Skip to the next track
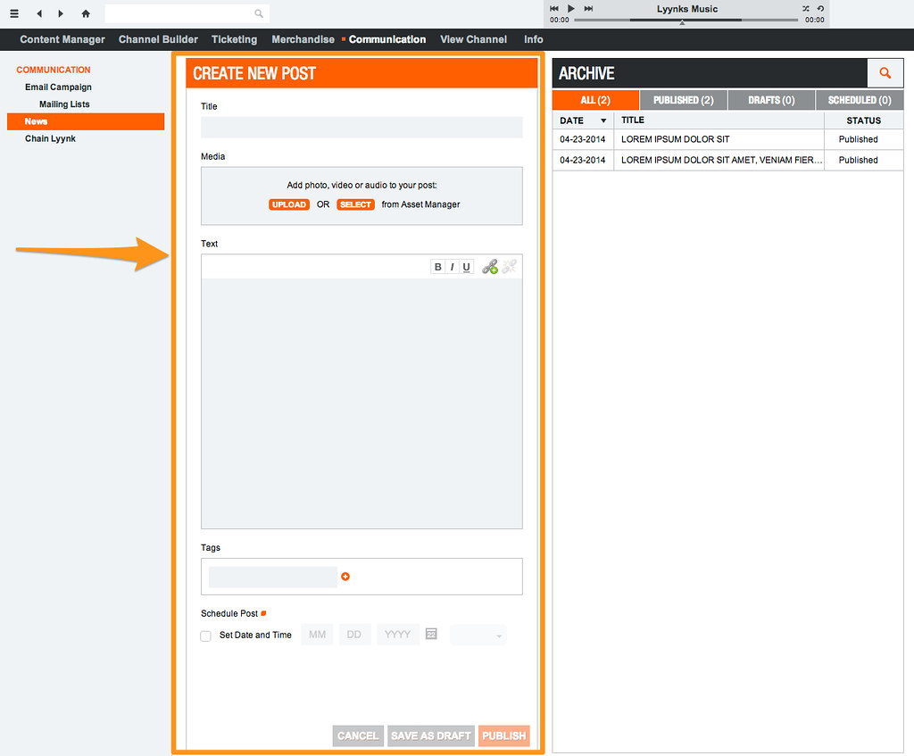 pyautogui.click(x=589, y=8)
